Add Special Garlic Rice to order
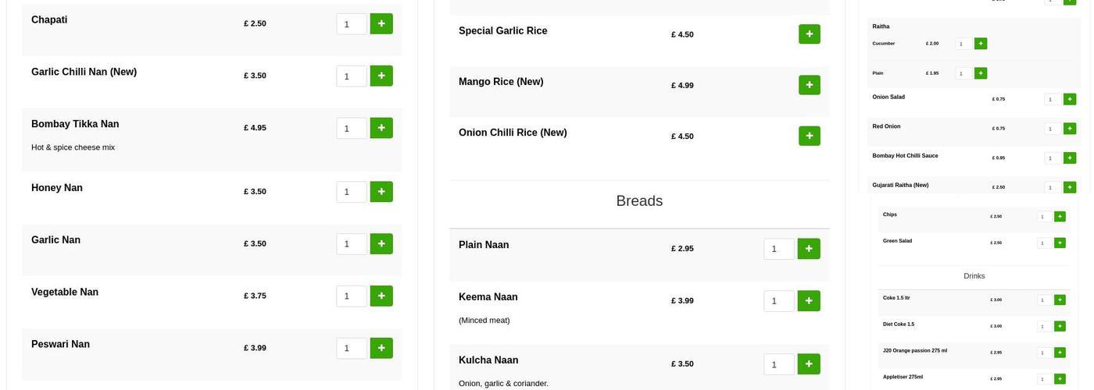Viewport: 1094px width, 390px height. [809, 34]
